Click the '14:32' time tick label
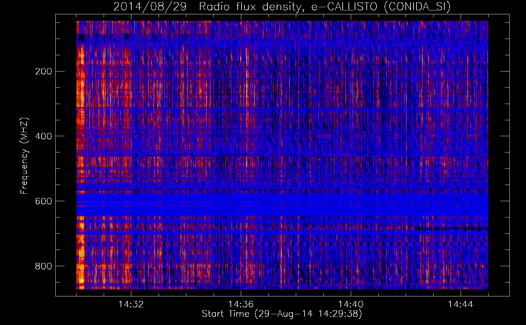 tap(131, 304)
